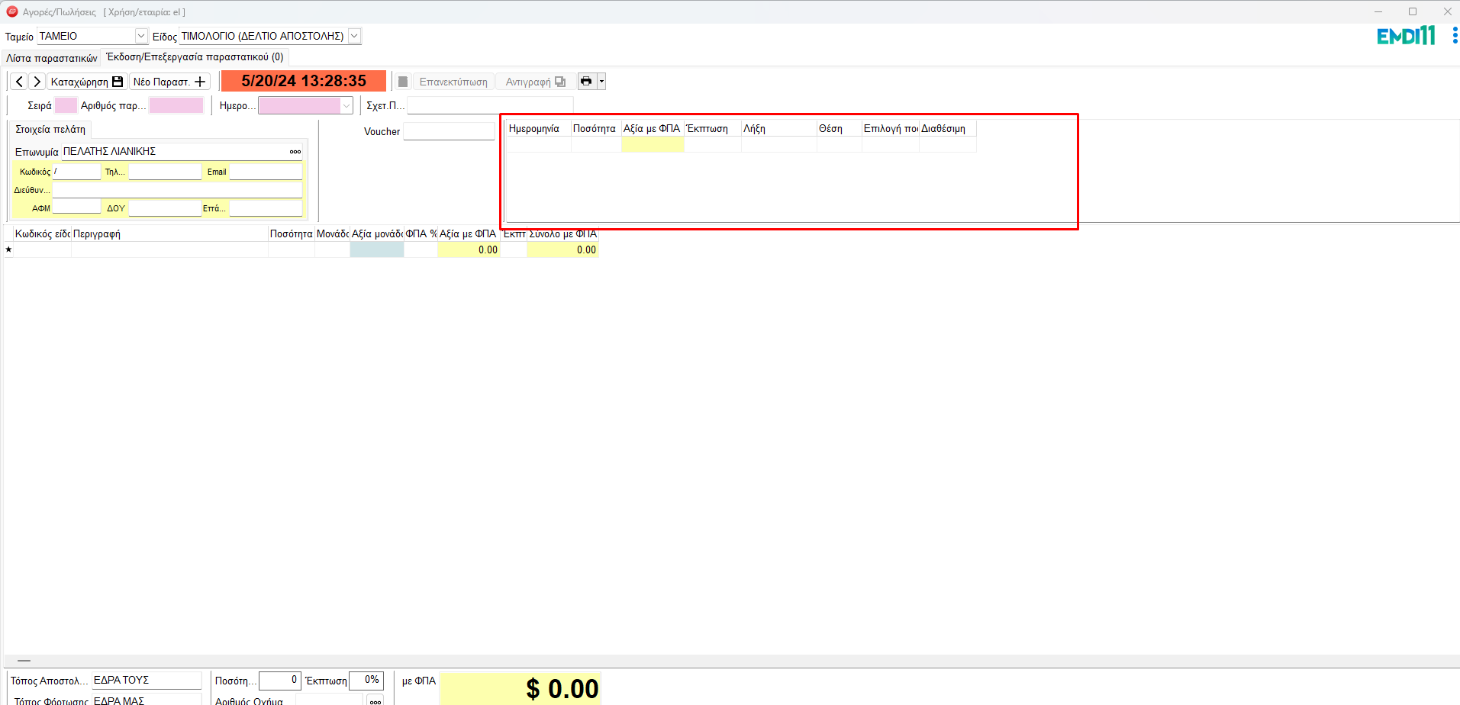Open customer lookup dots next to Επωνυμία
Screen dimensions: 1460x705
tap(295, 152)
